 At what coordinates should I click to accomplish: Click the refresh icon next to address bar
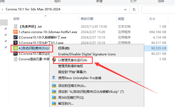pyautogui.click(x=134, y=10)
